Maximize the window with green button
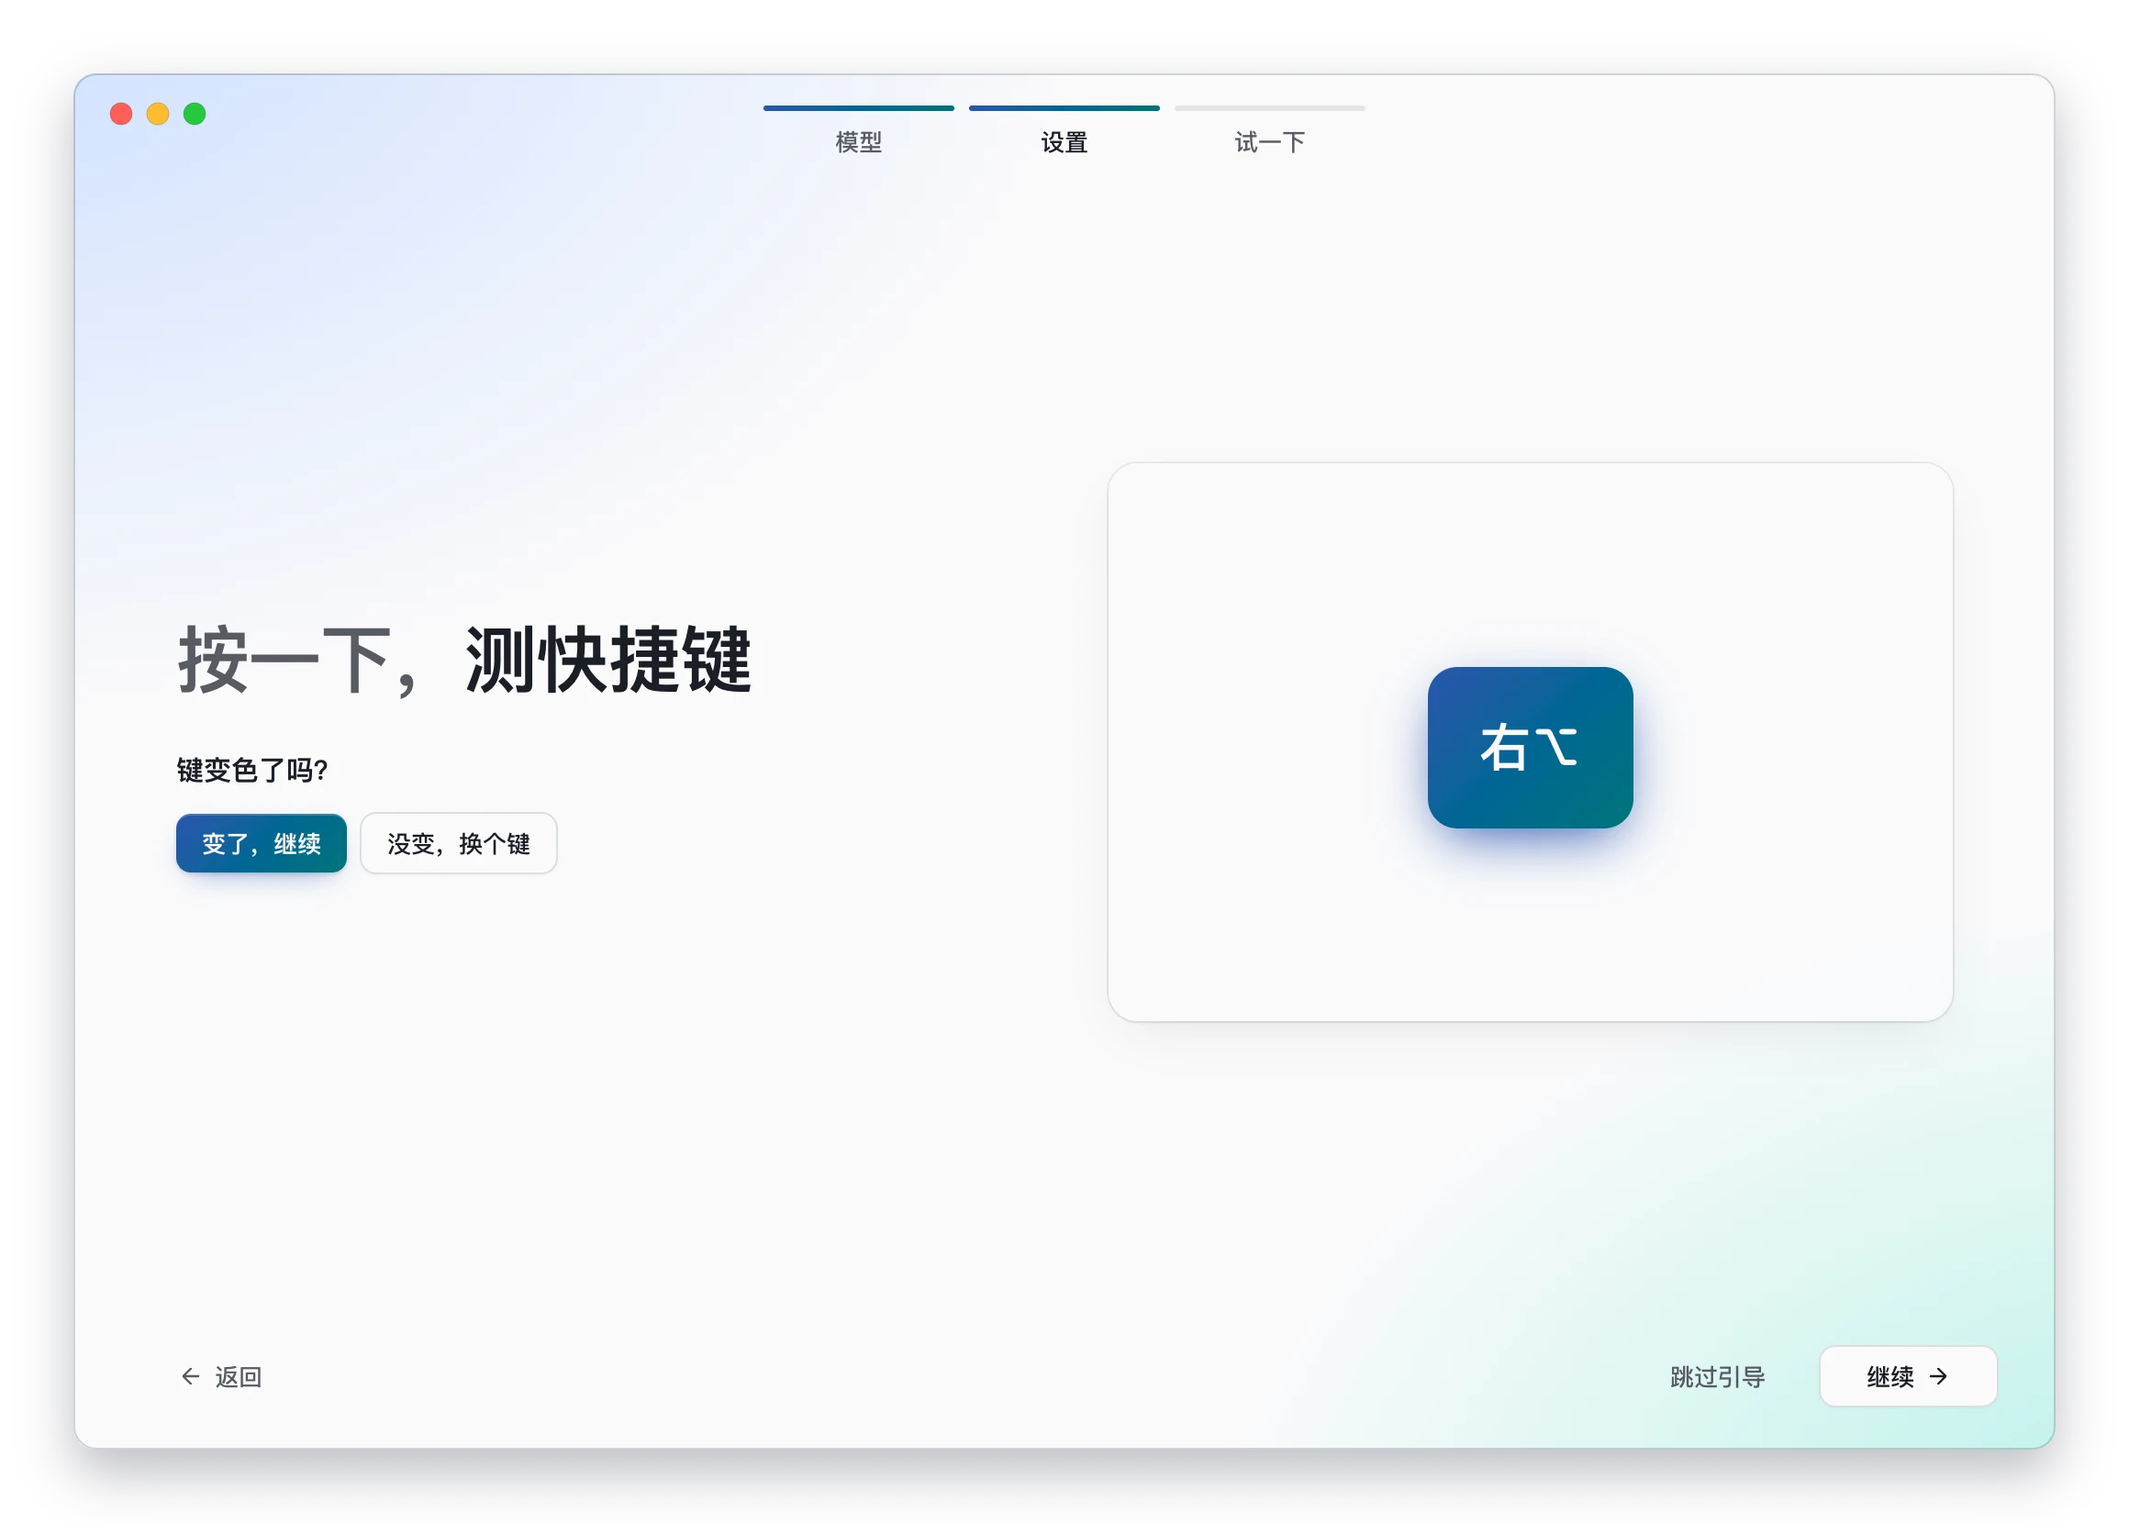The width and height of the screenshot is (2129, 1523). 195,114
